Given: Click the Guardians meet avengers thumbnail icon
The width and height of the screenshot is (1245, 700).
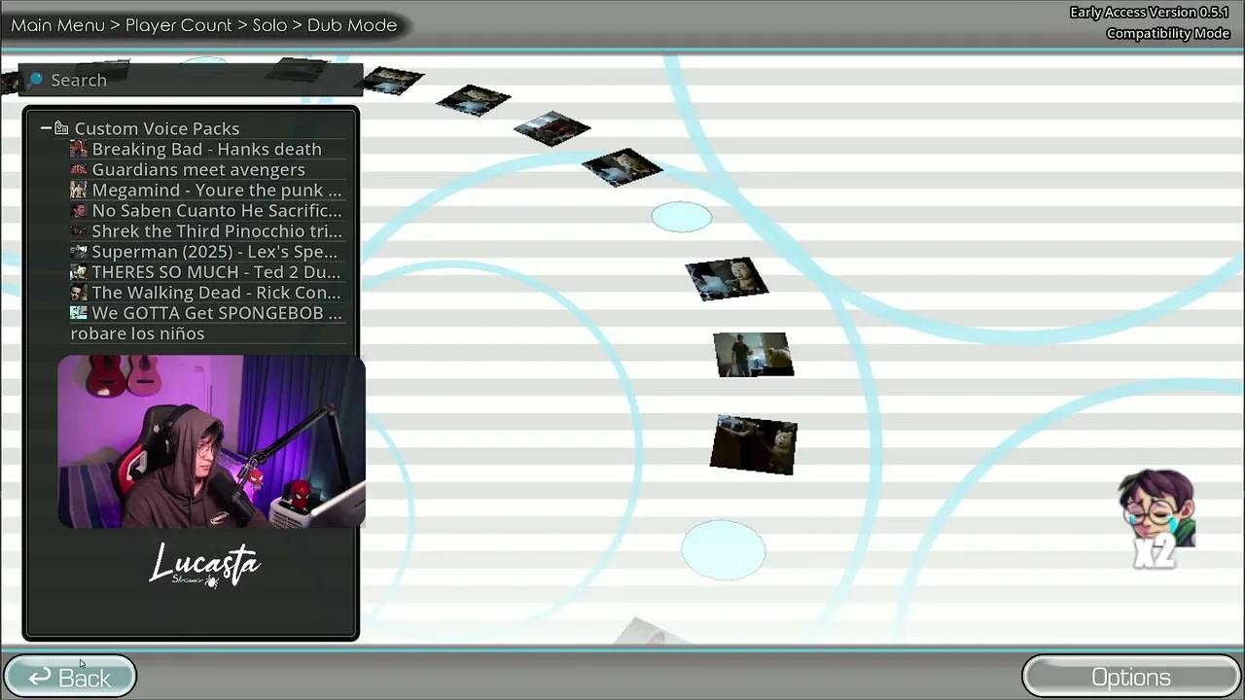Looking at the screenshot, I should pyautogui.click(x=79, y=169).
